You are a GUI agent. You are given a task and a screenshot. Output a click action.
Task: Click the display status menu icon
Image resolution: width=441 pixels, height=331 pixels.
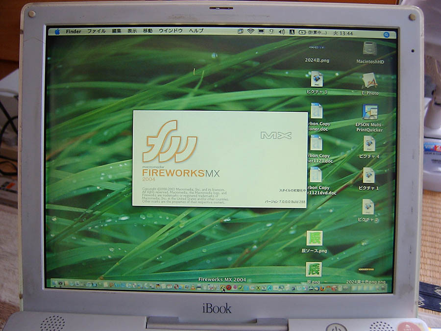(261, 31)
